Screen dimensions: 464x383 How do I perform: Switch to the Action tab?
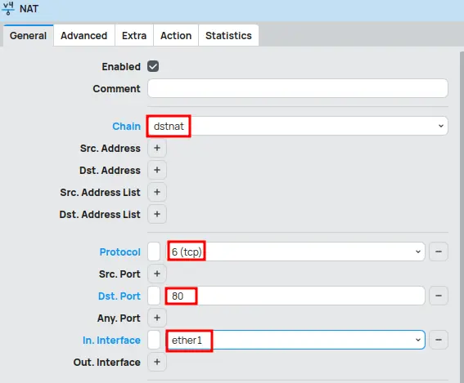176,35
